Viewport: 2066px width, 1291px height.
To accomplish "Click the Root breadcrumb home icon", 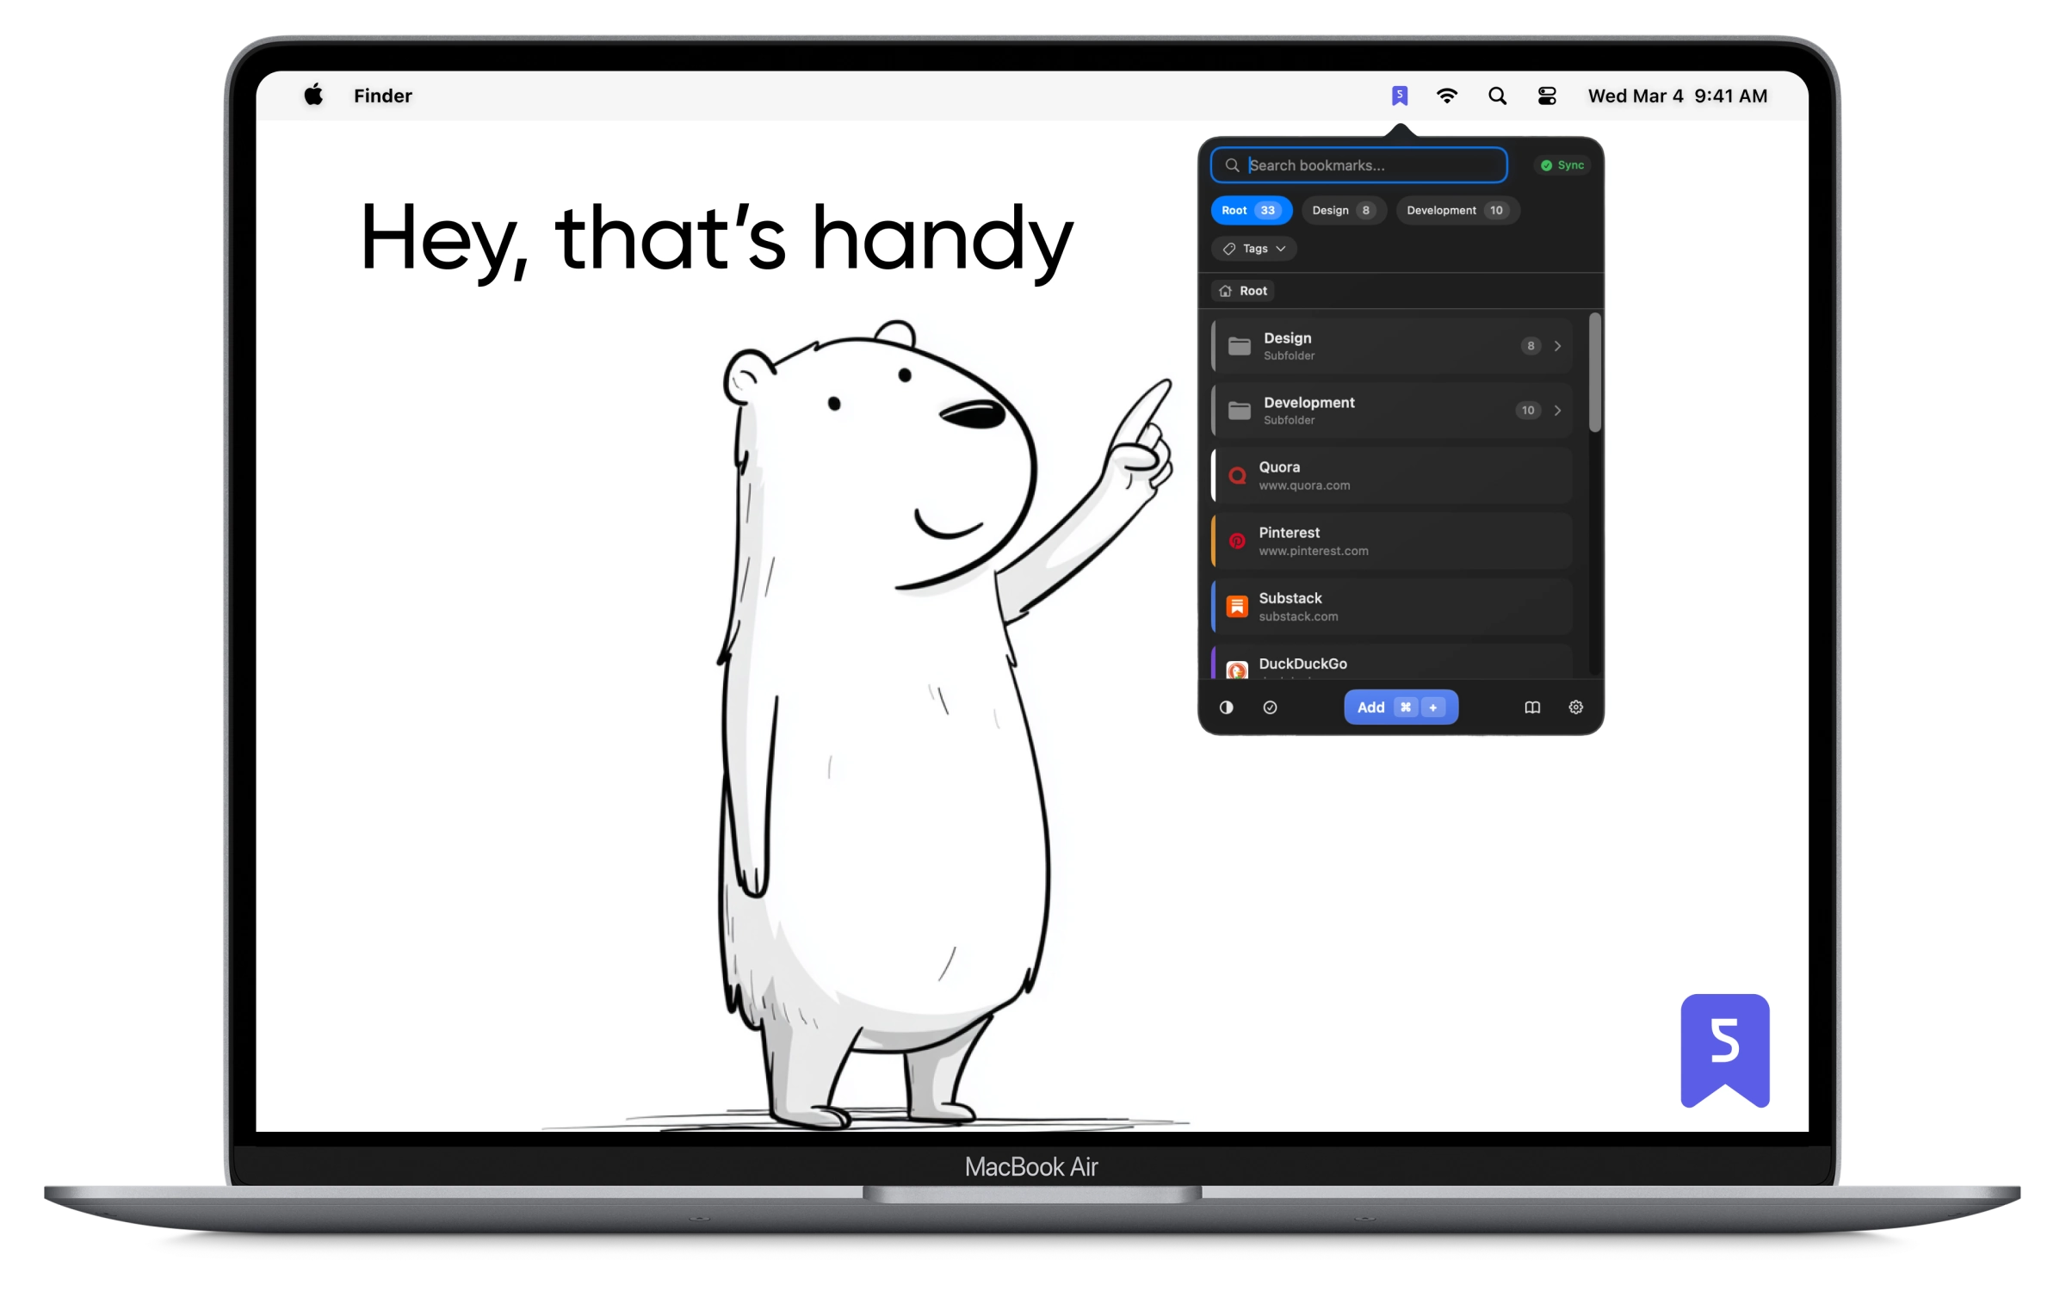I will click(x=1226, y=291).
